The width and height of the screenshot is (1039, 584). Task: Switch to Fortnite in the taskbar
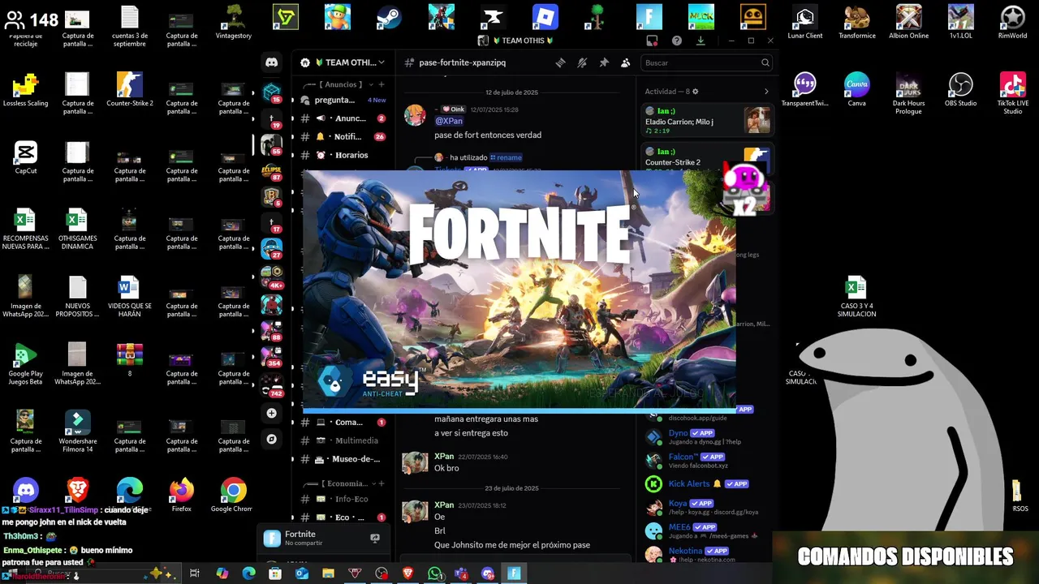click(515, 573)
